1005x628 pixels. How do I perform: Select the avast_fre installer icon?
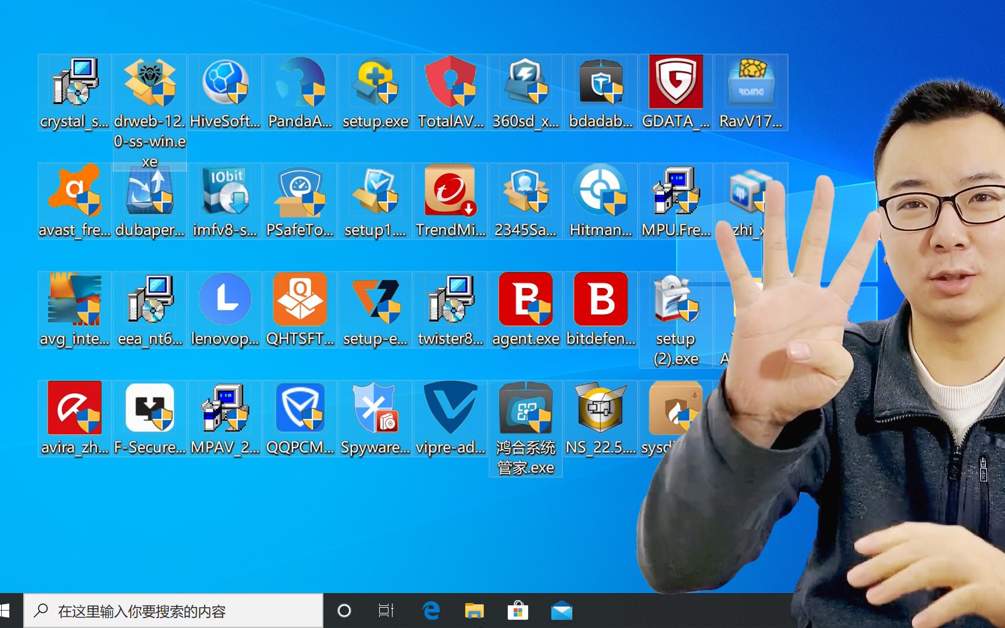coord(74,192)
